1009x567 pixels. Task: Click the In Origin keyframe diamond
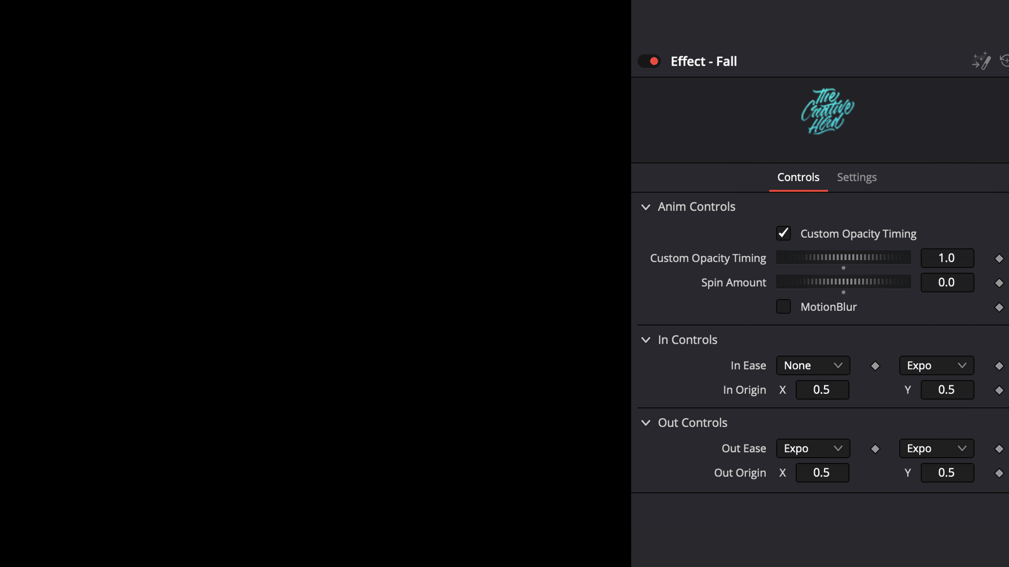999,390
